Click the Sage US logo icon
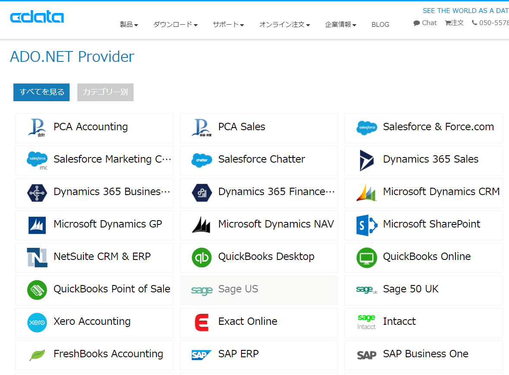The height and width of the screenshot is (375, 509). pyautogui.click(x=202, y=290)
